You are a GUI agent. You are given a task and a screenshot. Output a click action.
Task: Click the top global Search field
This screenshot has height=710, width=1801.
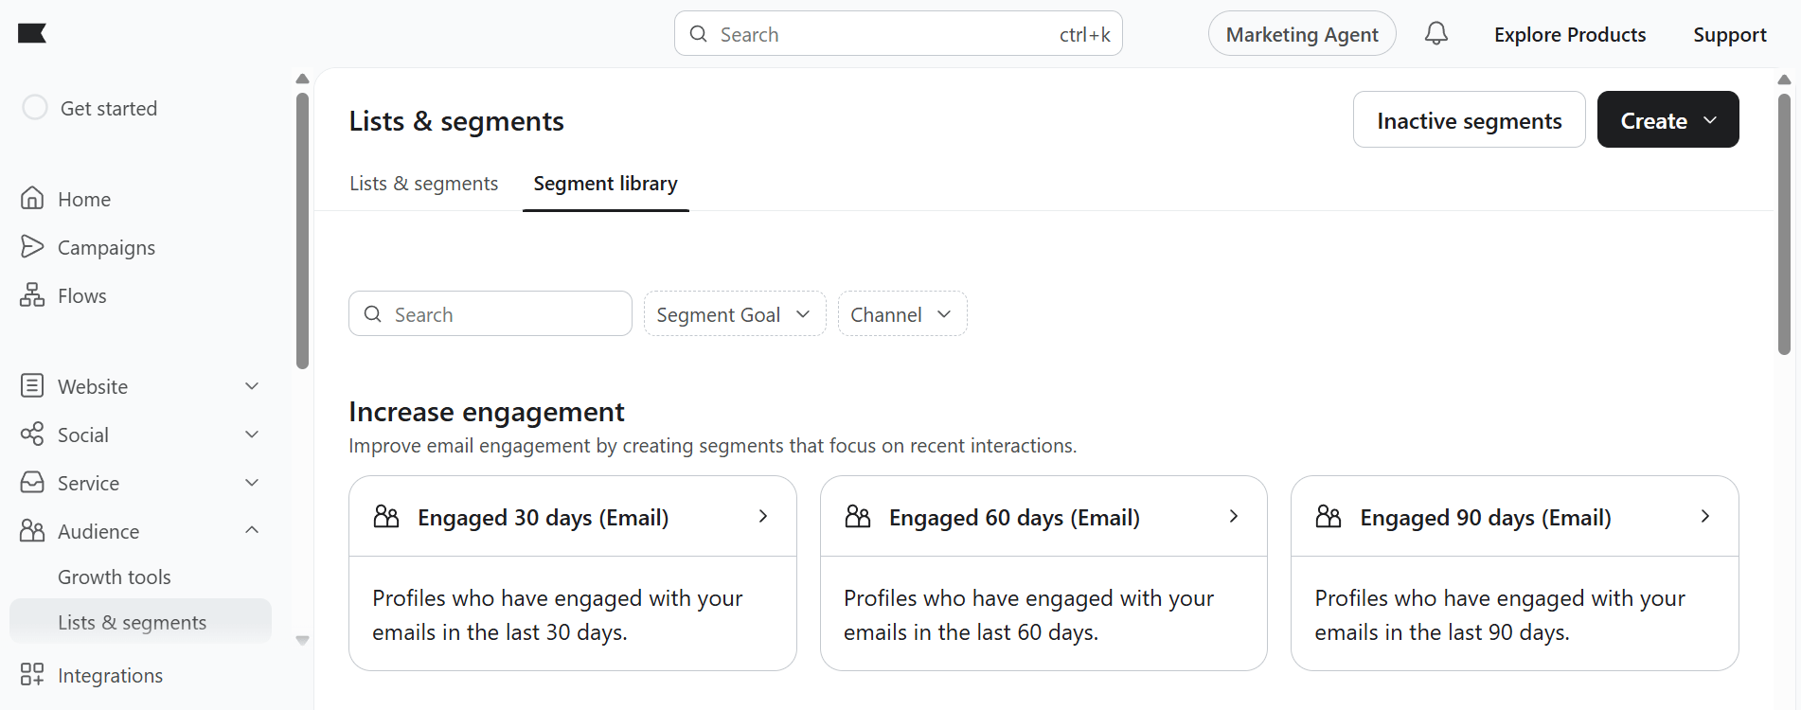point(898,34)
